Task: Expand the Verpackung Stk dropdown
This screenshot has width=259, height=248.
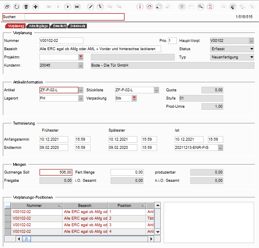Action: click(134, 98)
